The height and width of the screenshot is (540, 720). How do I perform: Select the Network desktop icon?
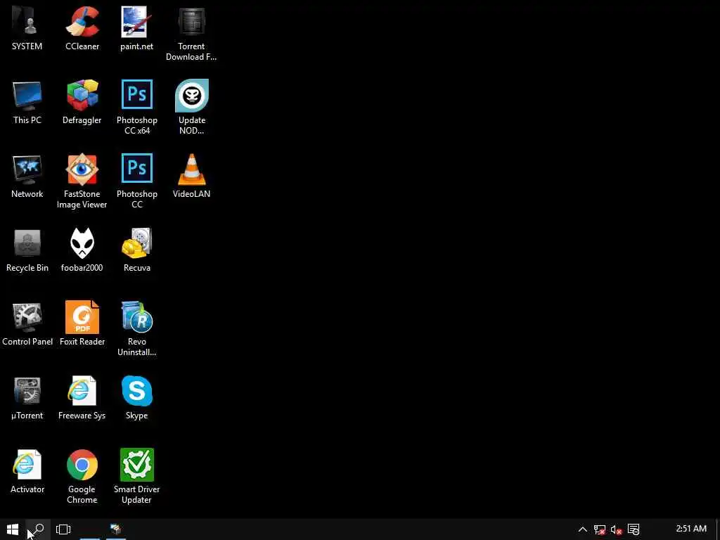coord(27,176)
